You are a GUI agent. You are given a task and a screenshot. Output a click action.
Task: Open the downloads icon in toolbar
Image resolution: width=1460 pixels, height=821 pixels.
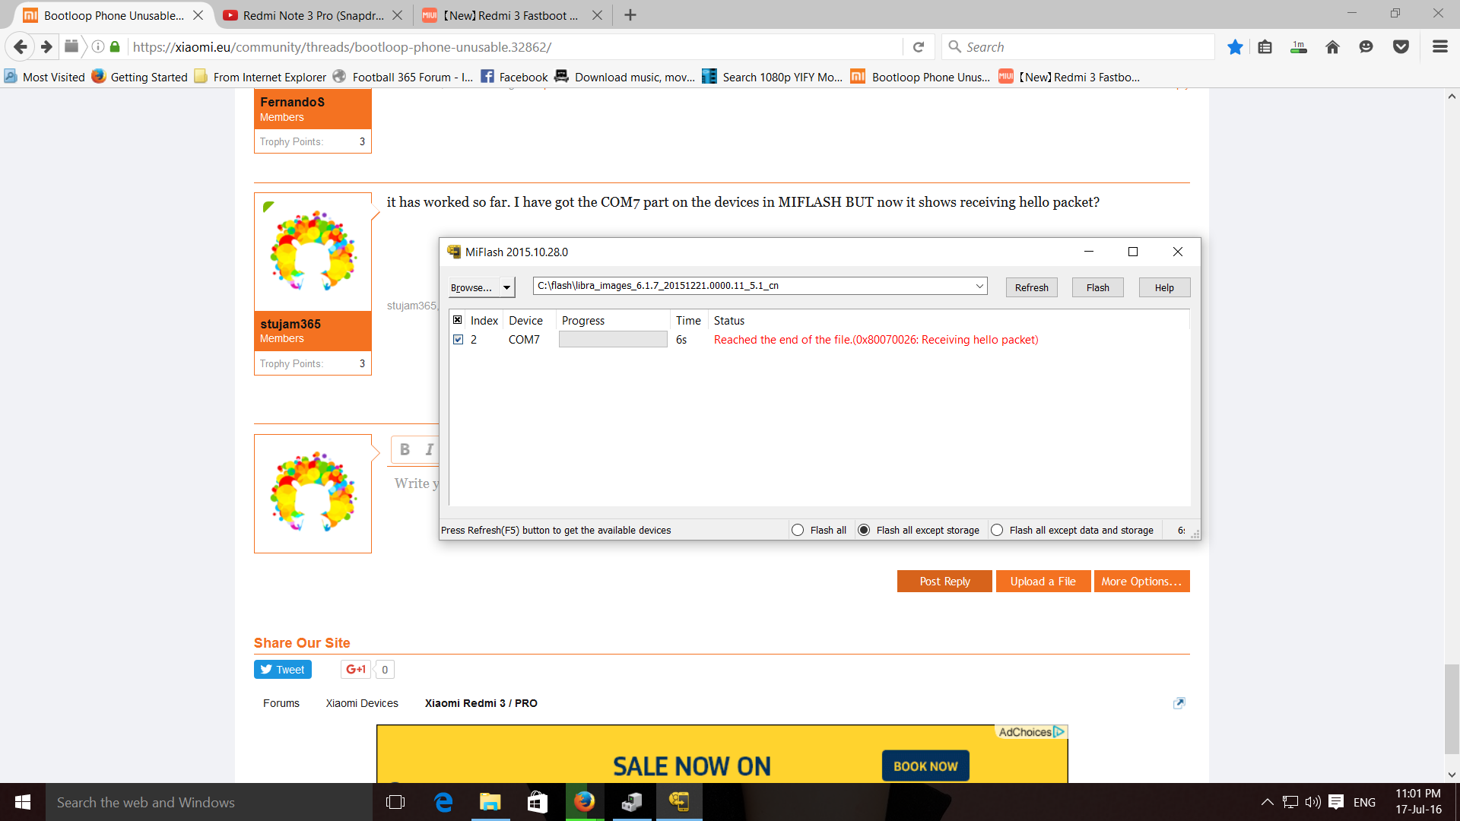pos(1299,47)
